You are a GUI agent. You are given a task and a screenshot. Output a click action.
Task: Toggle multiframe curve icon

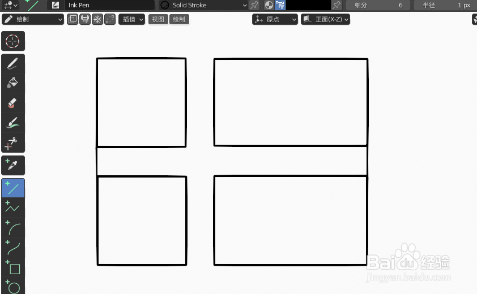[110, 19]
